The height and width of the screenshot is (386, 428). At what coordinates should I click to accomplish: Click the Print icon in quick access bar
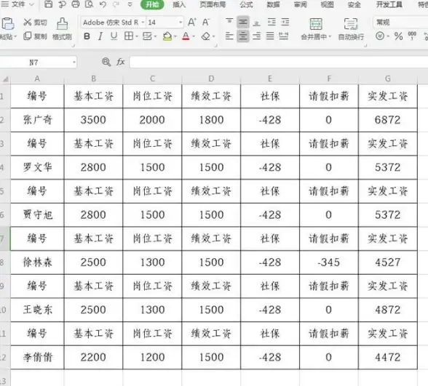click(76, 4)
